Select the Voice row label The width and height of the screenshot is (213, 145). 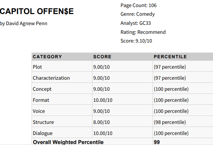39,111
